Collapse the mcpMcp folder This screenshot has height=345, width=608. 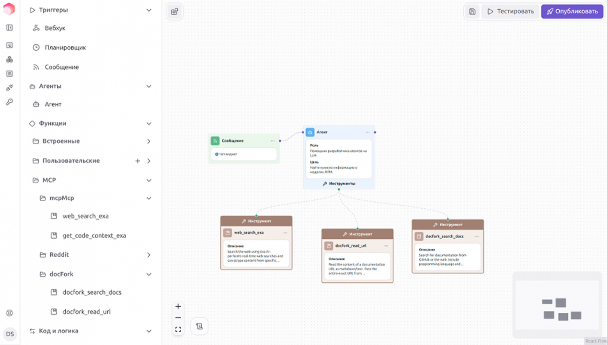(x=149, y=198)
